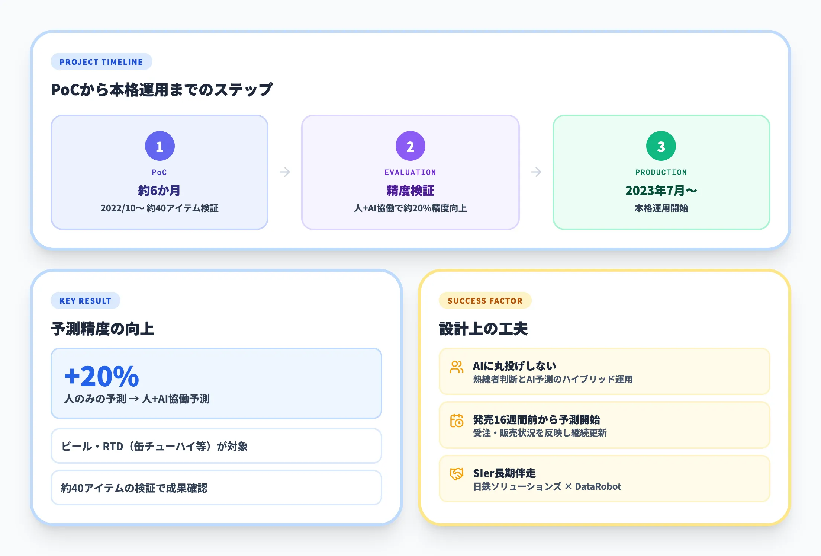Select the 2023年7月〜 production card
This screenshot has width=821, height=556.
pos(661,171)
